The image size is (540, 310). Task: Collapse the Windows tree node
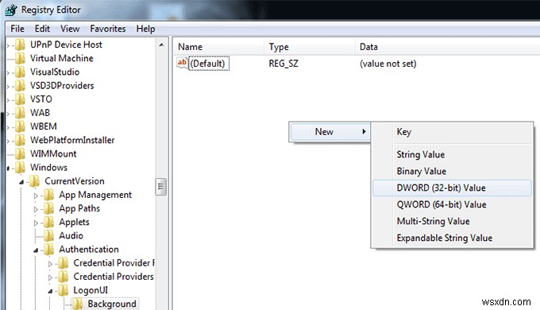point(8,169)
